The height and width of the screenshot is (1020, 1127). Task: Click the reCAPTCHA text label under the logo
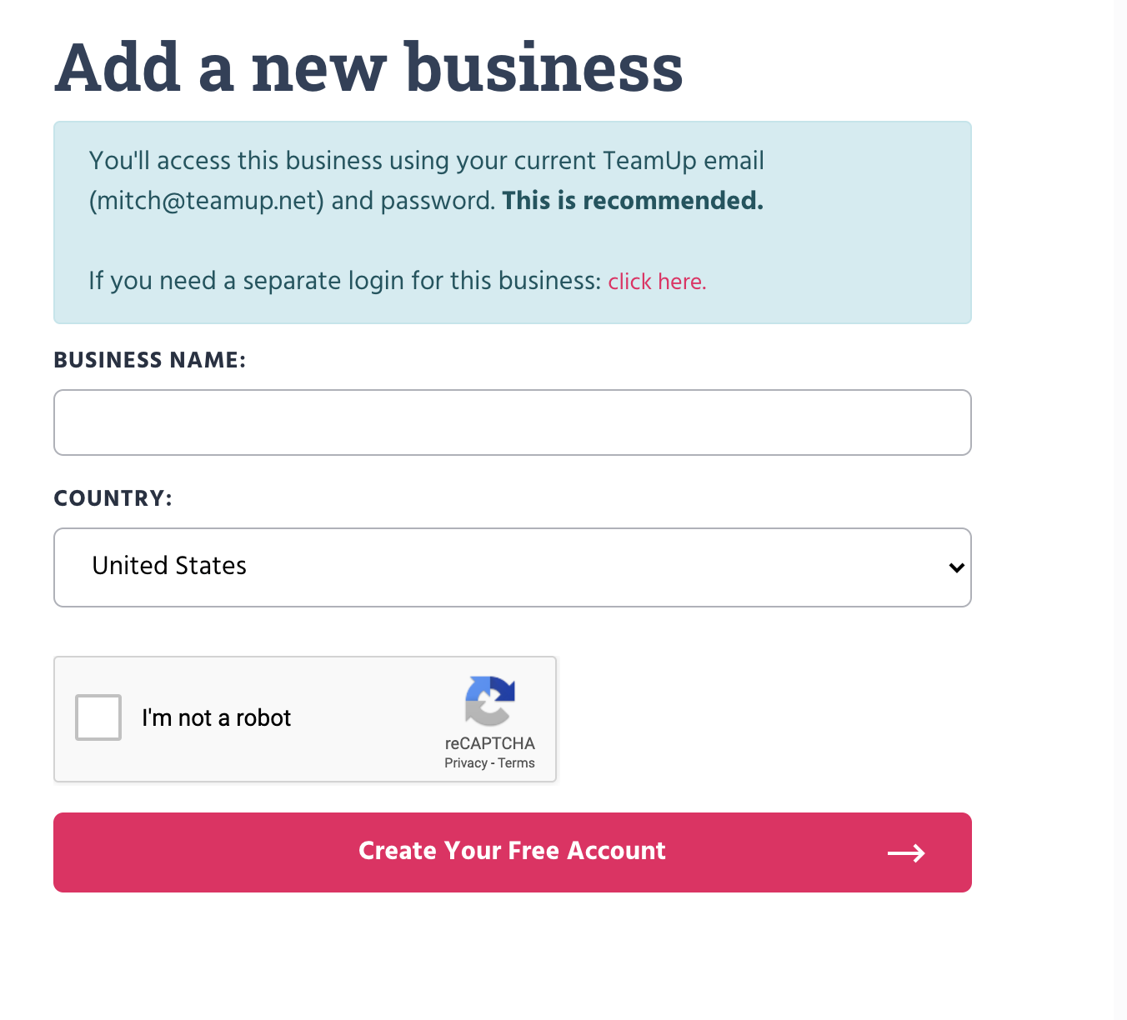pyautogui.click(x=490, y=743)
